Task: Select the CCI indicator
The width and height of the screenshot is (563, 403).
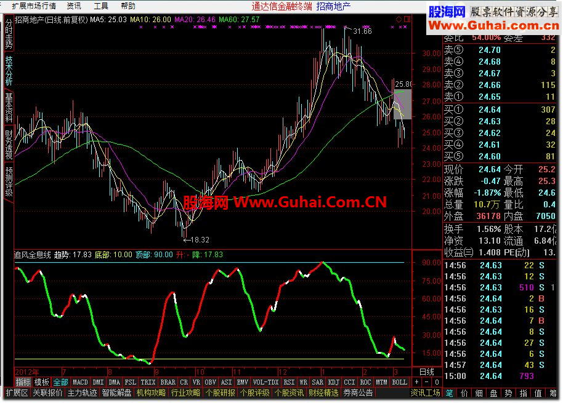Action: [x=349, y=382]
